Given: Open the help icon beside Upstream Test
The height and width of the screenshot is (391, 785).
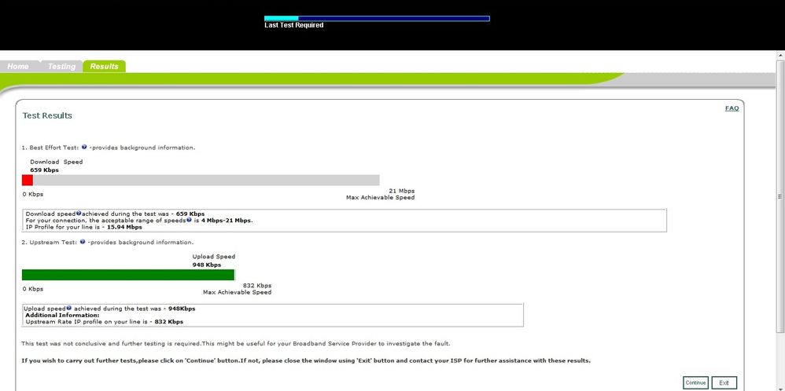Looking at the screenshot, I should click(83, 242).
